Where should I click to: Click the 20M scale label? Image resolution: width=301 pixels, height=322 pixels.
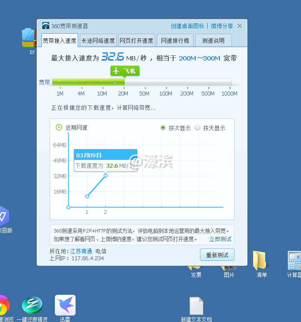pyautogui.click(x=123, y=94)
